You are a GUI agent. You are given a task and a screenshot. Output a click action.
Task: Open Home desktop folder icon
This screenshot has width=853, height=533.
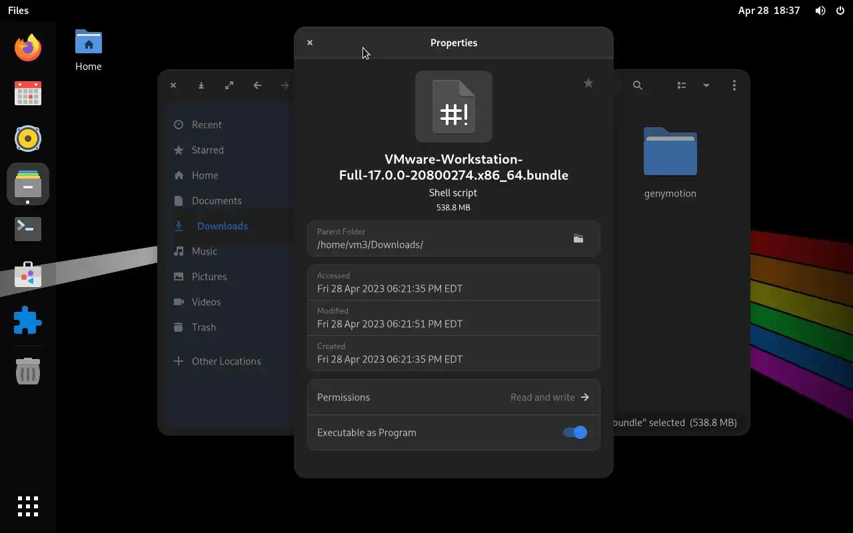tap(89, 50)
